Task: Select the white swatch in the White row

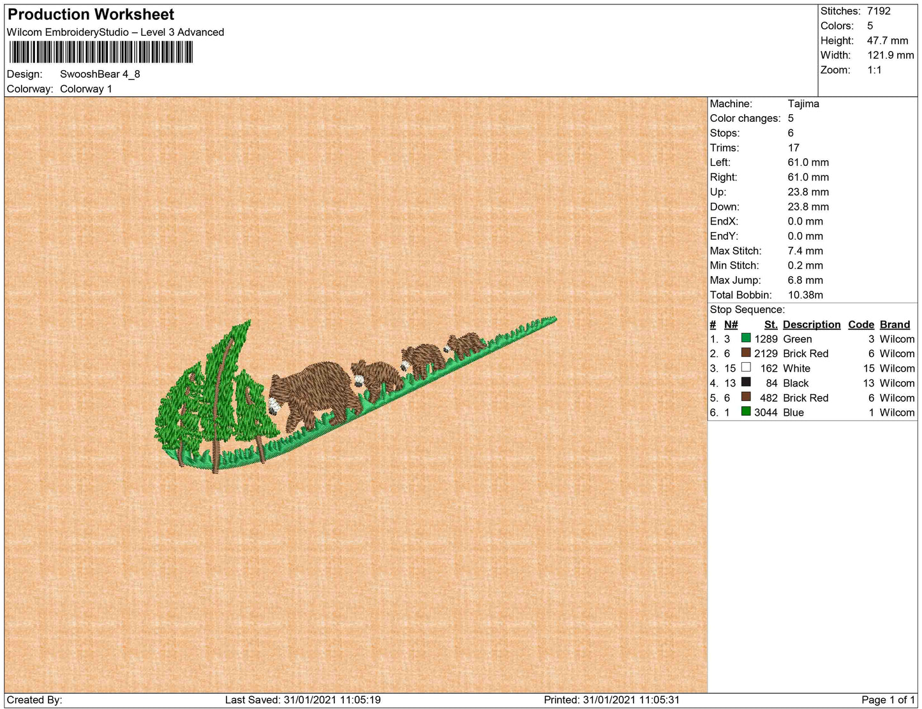Action: (x=746, y=367)
